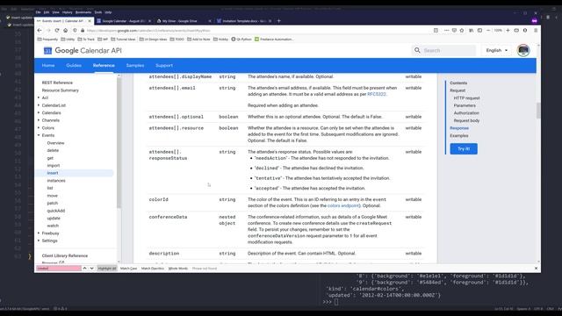
Task: Open the Firefox home page icon
Action: pos(65,31)
